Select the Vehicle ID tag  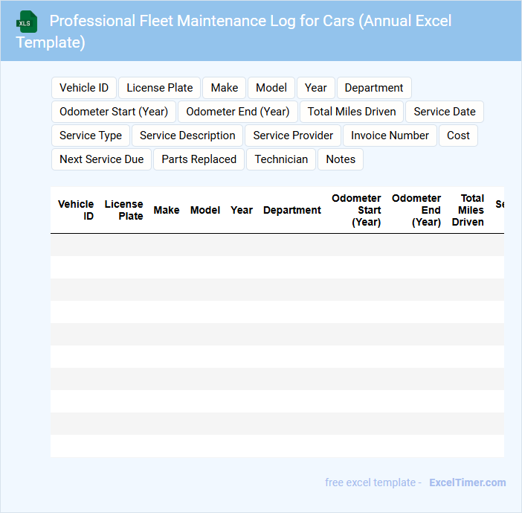(x=84, y=88)
